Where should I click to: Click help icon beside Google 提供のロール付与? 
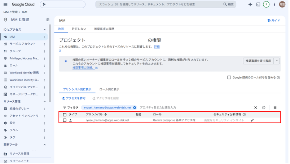pos(278,77)
